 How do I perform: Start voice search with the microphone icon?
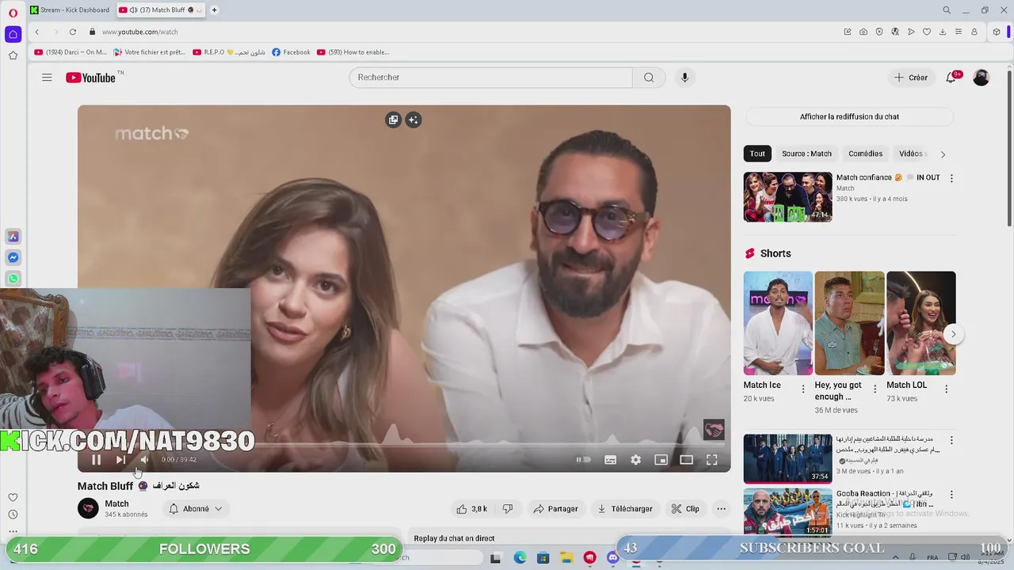(x=684, y=78)
